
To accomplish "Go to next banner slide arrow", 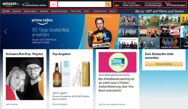I will (183, 32).
